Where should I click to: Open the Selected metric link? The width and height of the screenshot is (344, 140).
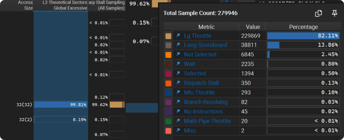195,73
